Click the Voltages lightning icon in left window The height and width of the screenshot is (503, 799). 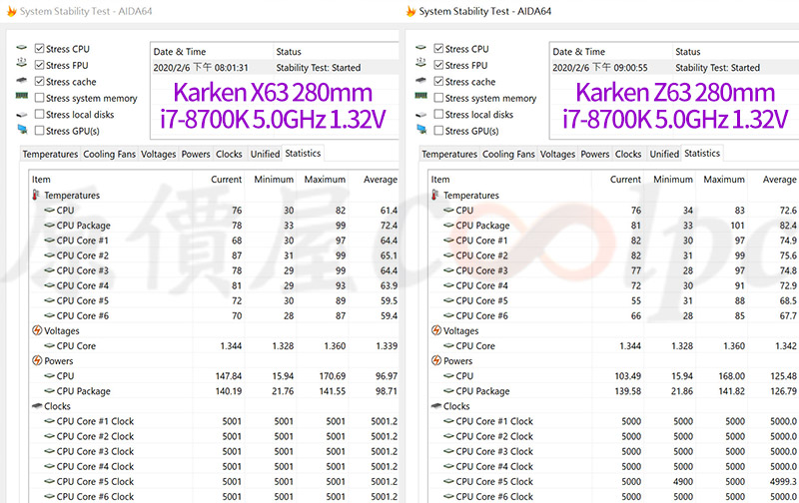click(x=37, y=331)
